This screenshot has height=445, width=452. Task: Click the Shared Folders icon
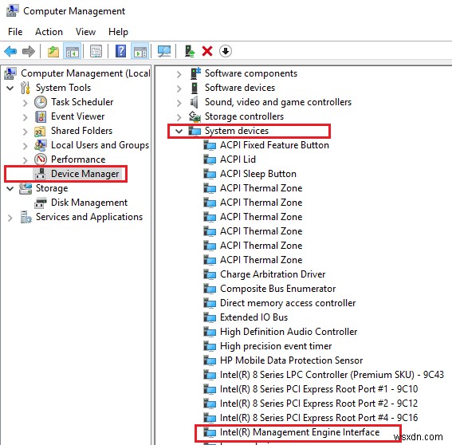click(x=40, y=132)
